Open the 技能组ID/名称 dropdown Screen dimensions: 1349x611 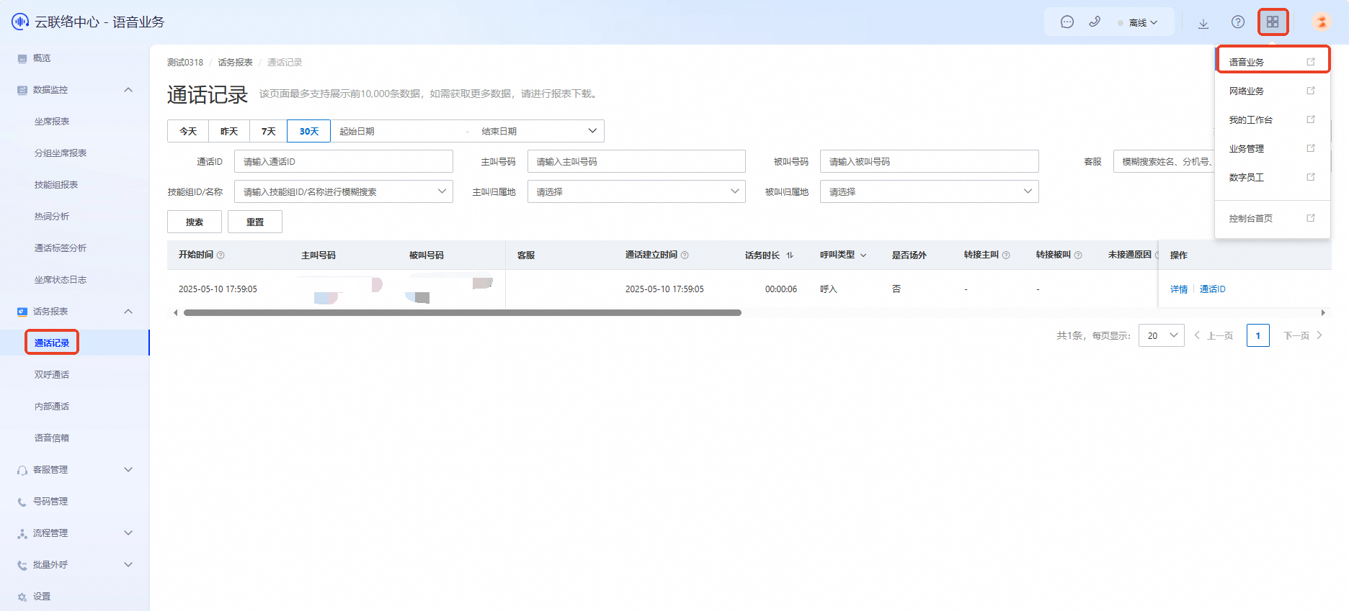pos(344,191)
